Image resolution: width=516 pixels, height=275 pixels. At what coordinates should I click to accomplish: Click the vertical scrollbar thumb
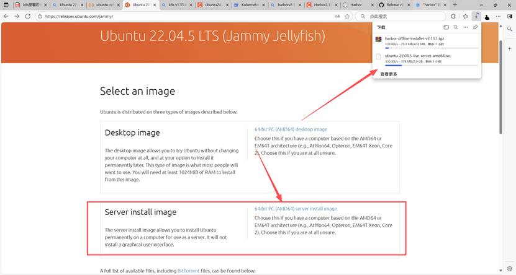pos(501,87)
